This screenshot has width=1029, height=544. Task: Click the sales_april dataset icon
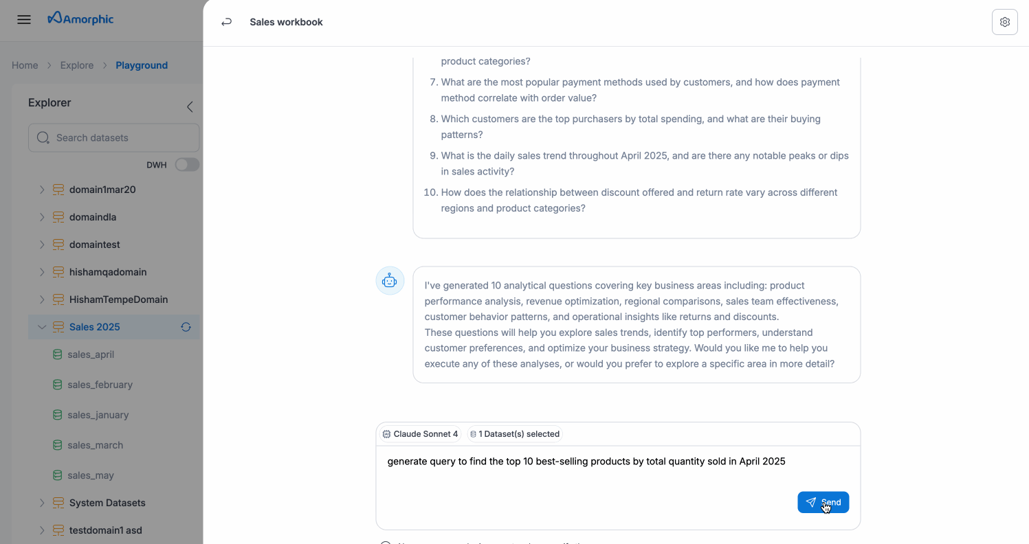pos(58,354)
